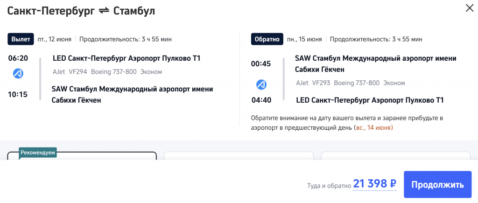Click the 06:20 departure time

click(18, 59)
